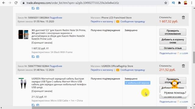Viewport: 195px width, 109px height.
Task: Open the extensions puzzle icon
Action: pos(179,3)
